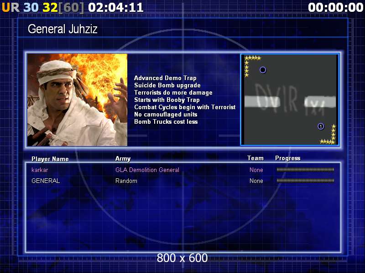The image size is (365, 273).
Task: Click the empty start position circle on map
Action: pyautogui.click(x=263, y=70)
